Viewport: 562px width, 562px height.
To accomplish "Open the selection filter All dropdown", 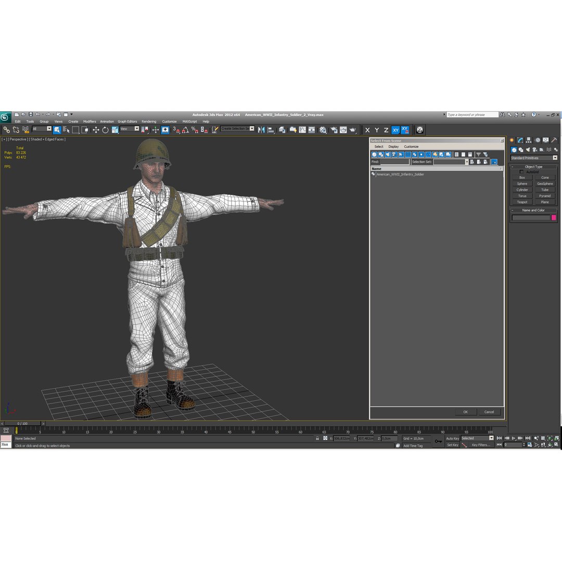I will 42,129.
